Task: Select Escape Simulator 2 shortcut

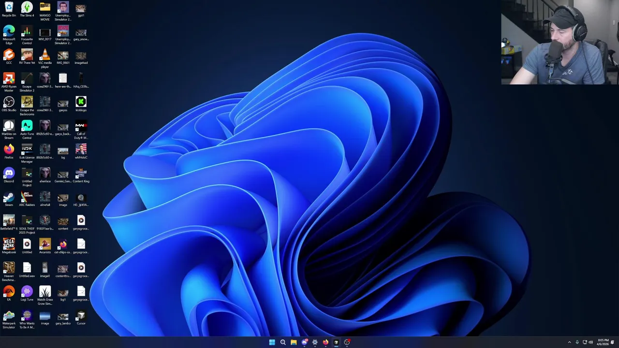Action: tap(27, 82)
